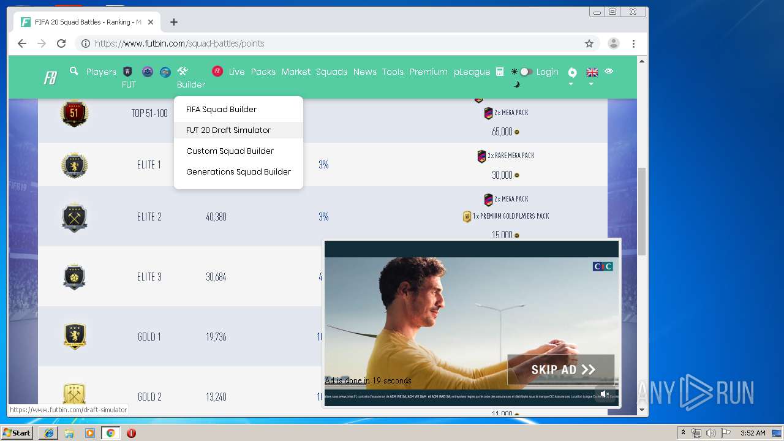Click the 19,736 points value

pos(216,337)
